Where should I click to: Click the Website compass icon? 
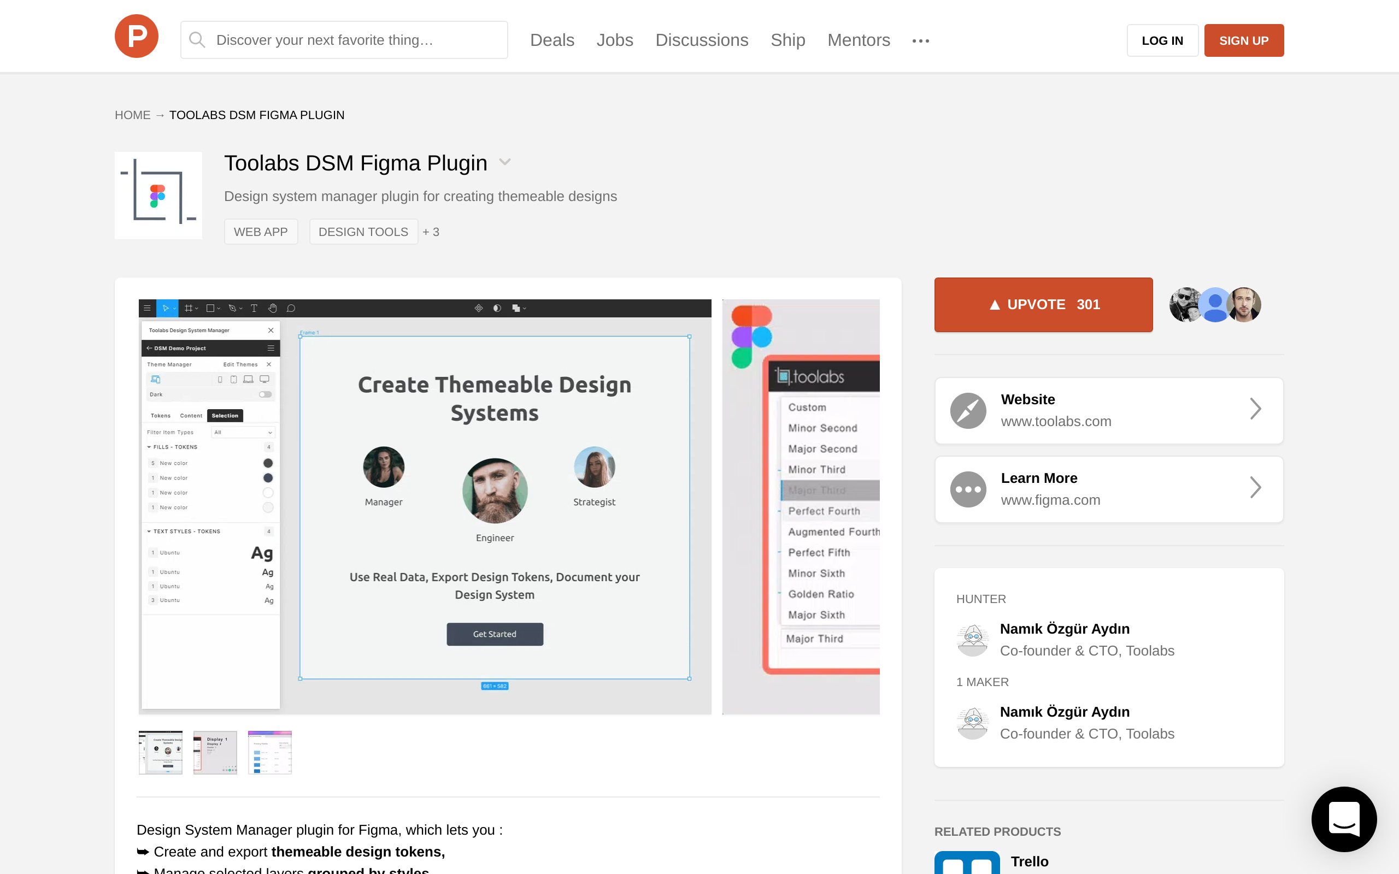click(x=968, y=410)
